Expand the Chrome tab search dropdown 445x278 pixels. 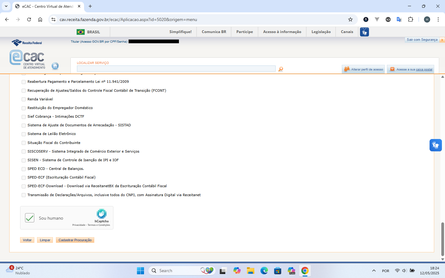[6, 6]
